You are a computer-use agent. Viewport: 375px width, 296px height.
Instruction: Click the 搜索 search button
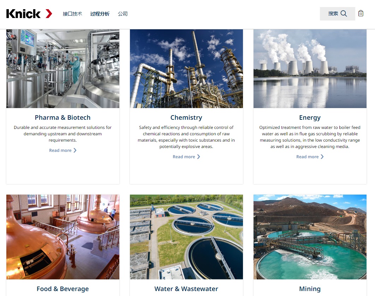338,14
